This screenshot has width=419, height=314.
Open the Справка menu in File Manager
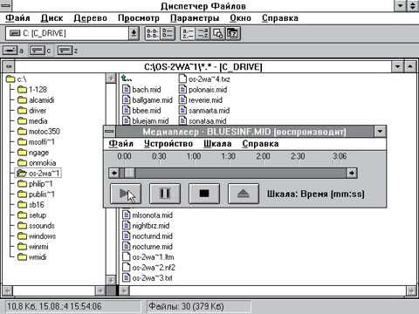pos(280,18)
